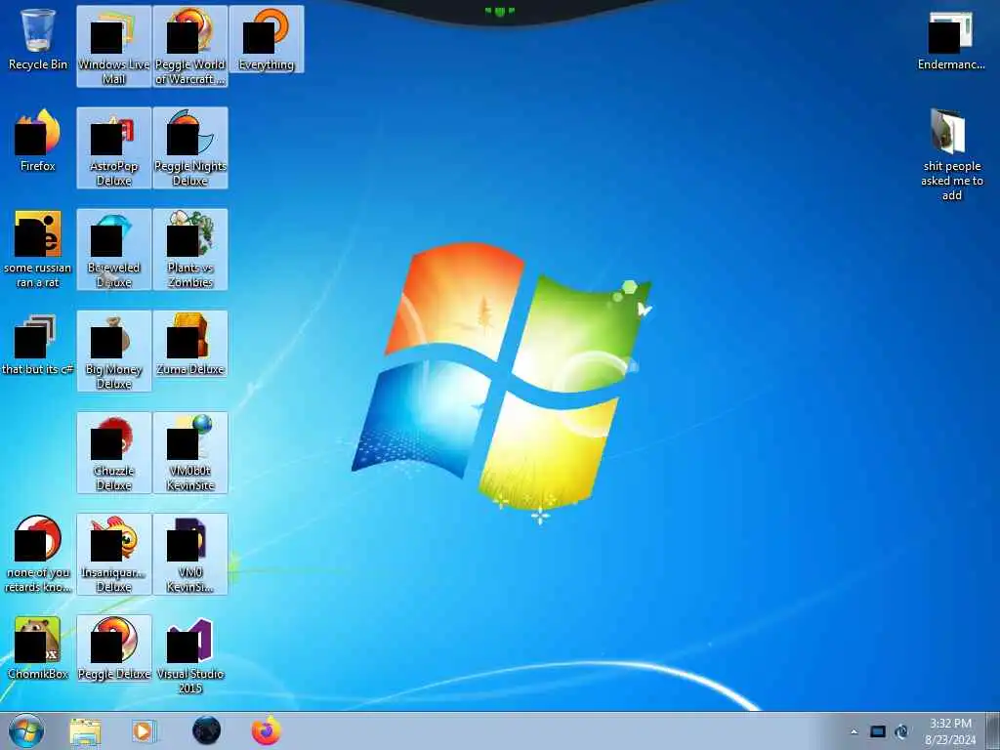Select the Insaniquarium Deluxe fish icon
The image size is (1000, 750).
[x=114, y=554]
